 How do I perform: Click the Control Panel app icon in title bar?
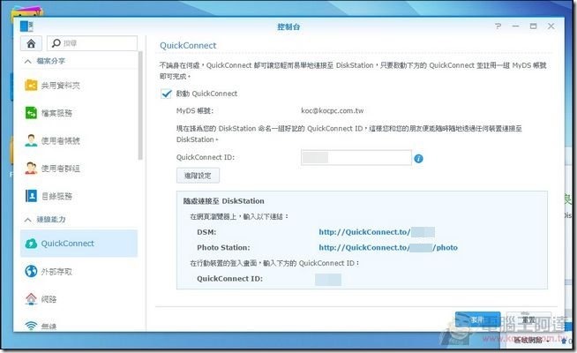coord(26,26)
